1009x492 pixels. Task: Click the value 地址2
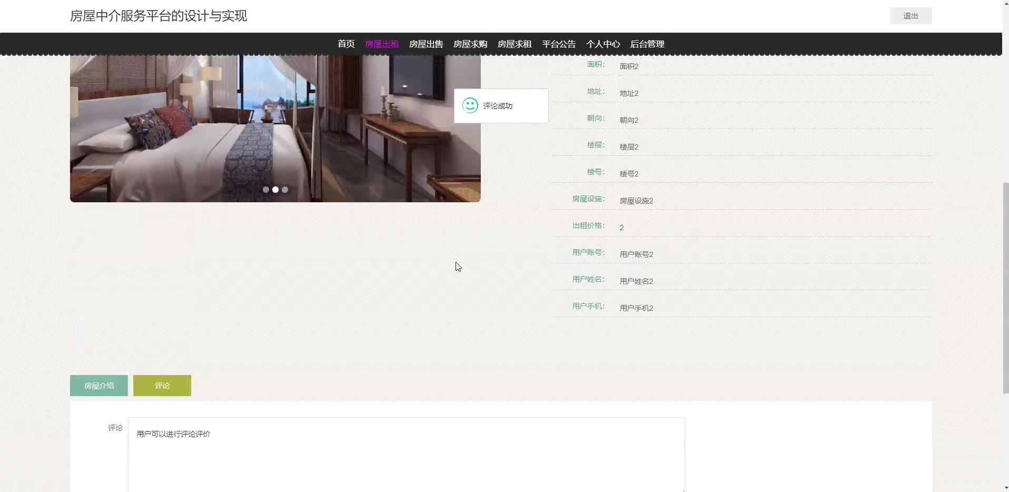pyautogui.click(x=629, y=93)
